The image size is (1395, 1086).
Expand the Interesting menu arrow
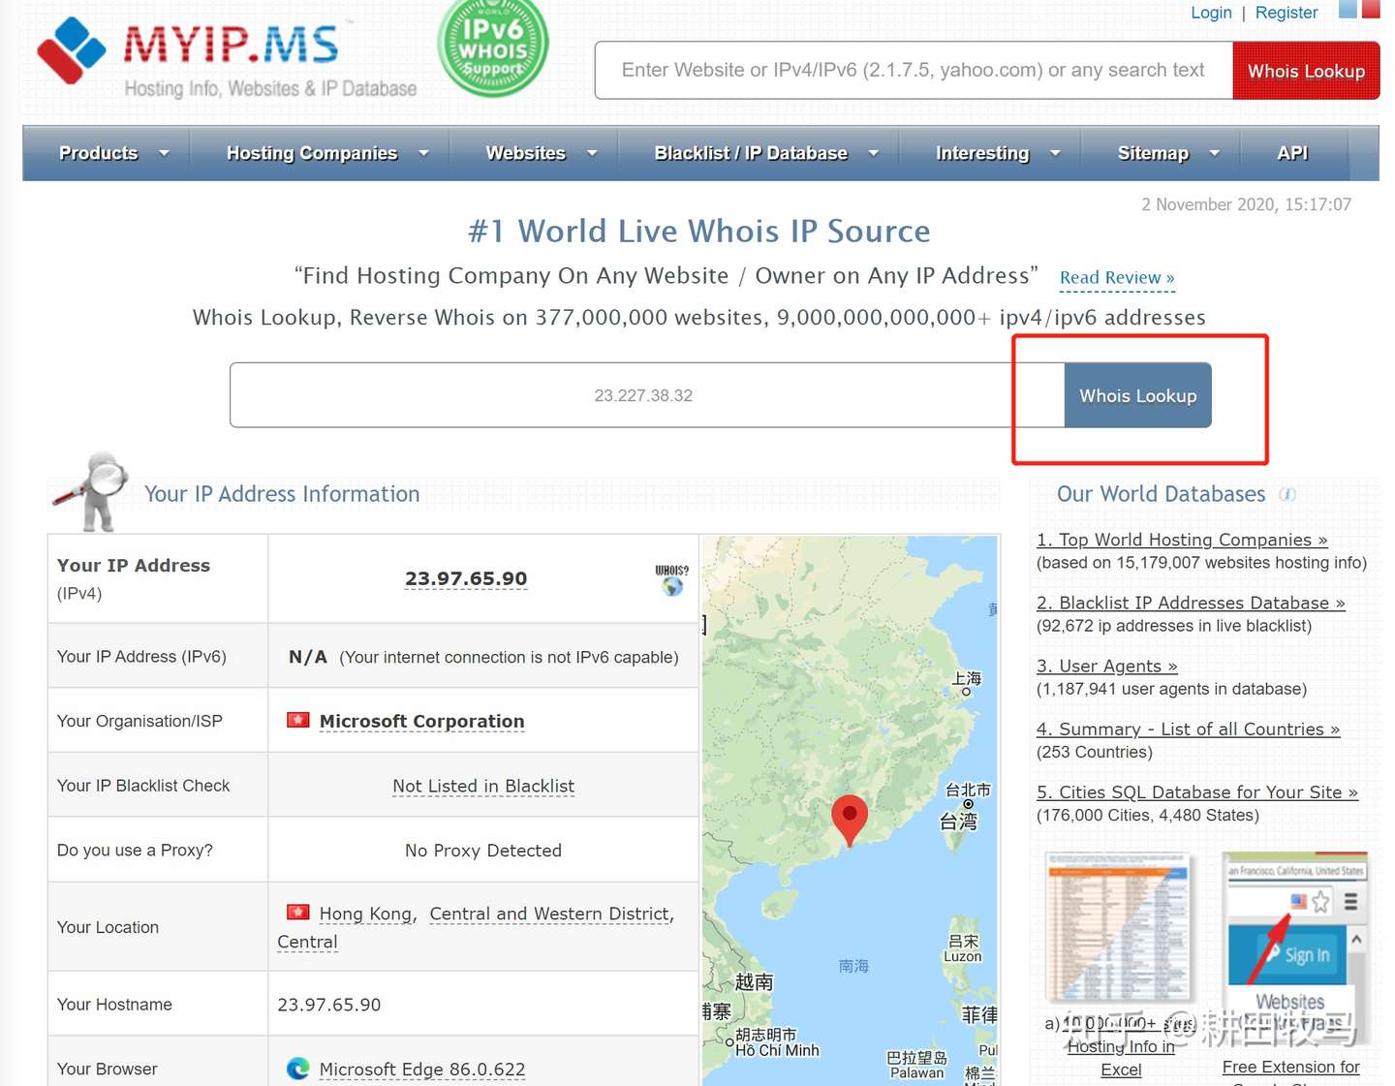pos(1055,153)
